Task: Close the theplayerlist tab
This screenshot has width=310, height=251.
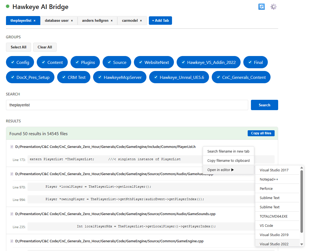Action: [35, 21]
